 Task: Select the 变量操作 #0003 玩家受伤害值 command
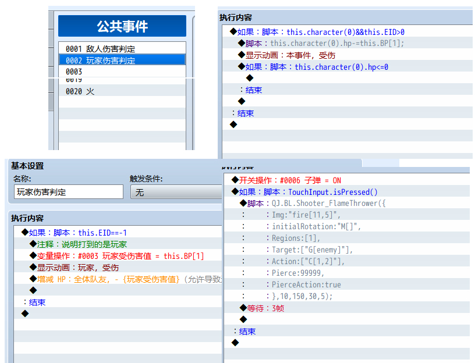pos(116,256)
